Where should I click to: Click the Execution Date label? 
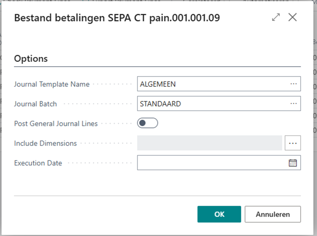coord(38,163)
